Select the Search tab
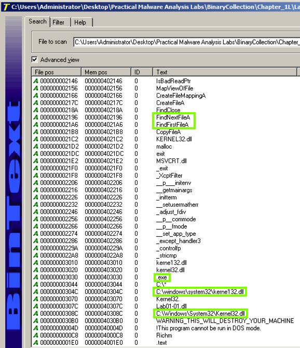 pos(37,21)
